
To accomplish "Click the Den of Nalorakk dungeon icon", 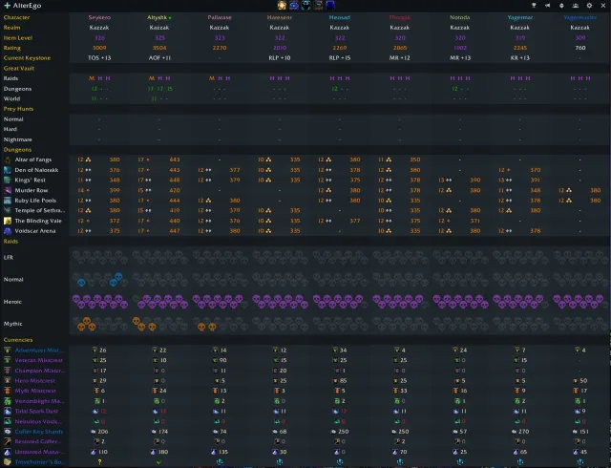I will click(8, 170).
